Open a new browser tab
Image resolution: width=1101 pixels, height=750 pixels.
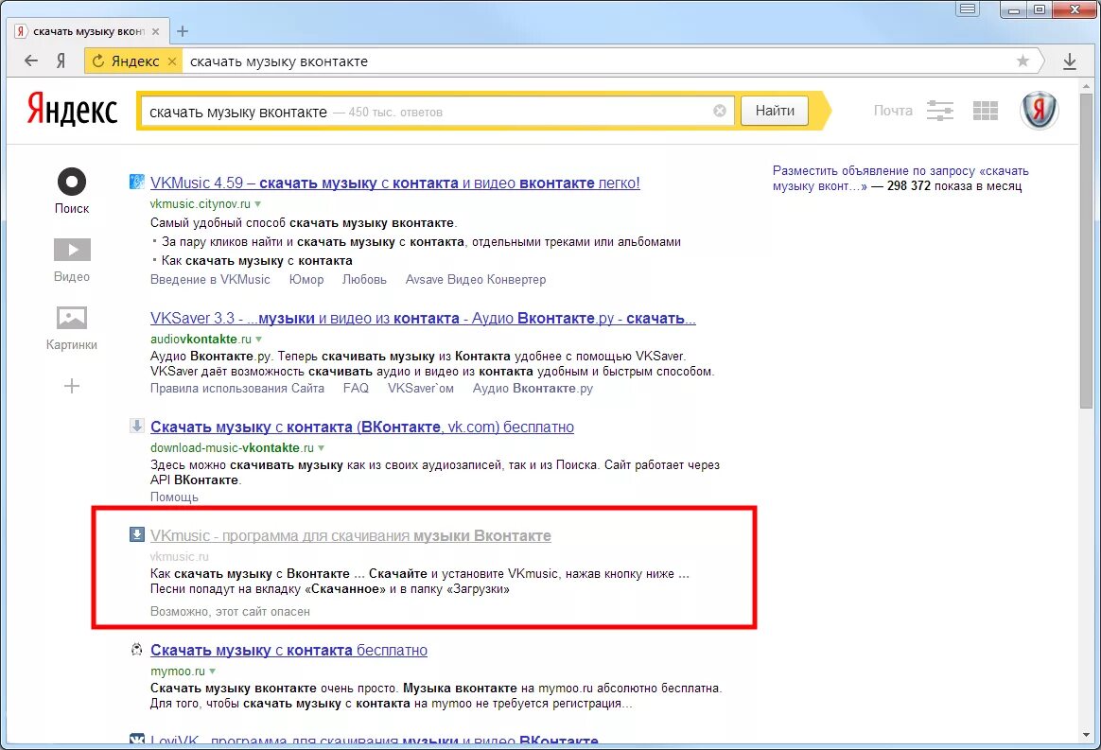183,31
